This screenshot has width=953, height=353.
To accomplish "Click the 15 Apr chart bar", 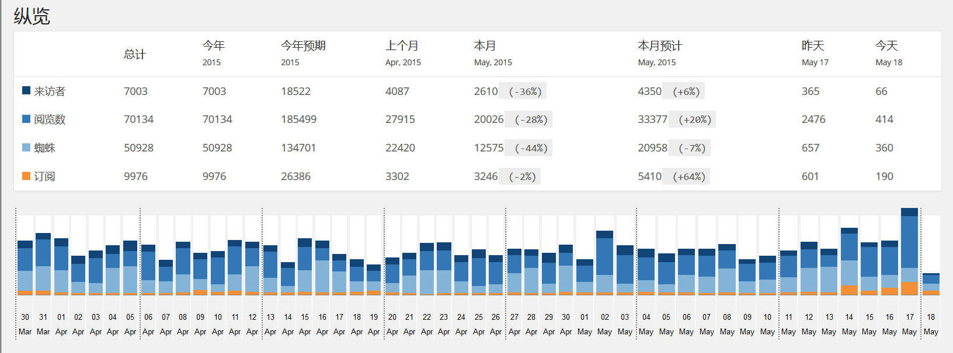I will (x=305, y=267).
